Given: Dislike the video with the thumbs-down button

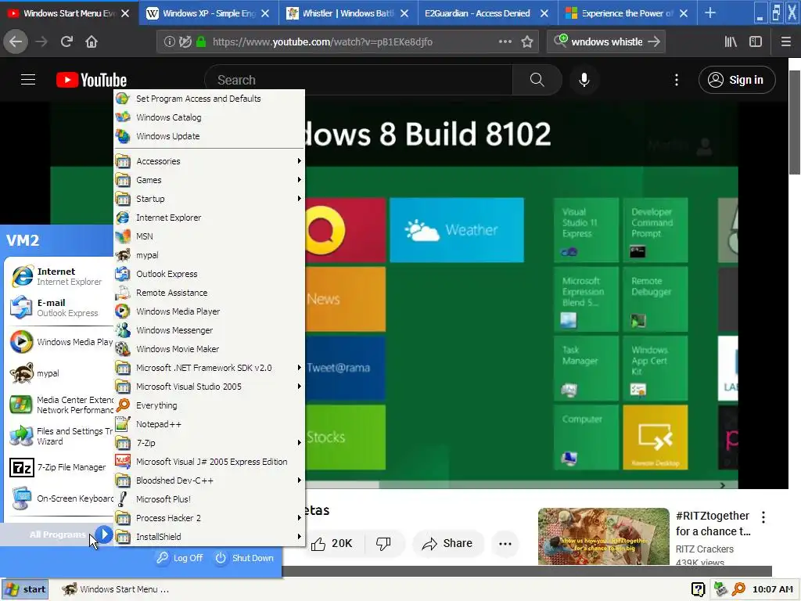Looking at the screenshot, I should [384, 543].
